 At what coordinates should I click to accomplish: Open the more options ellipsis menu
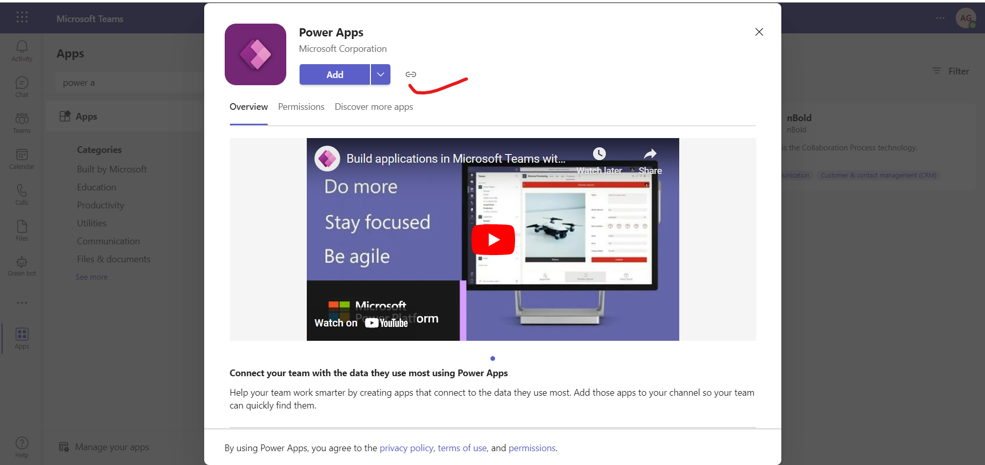point(940,18)
